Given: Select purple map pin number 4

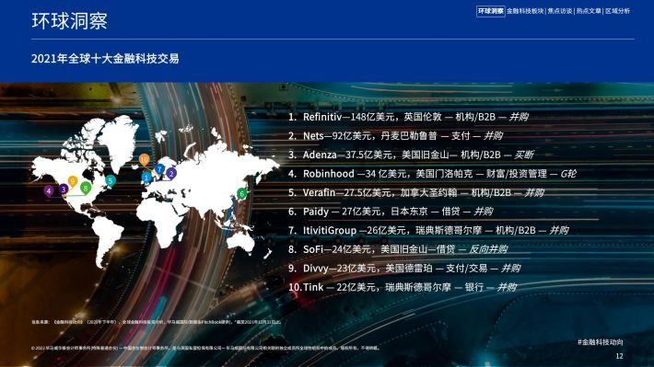Looking at the screenshot, I should [x=49, y=191].
